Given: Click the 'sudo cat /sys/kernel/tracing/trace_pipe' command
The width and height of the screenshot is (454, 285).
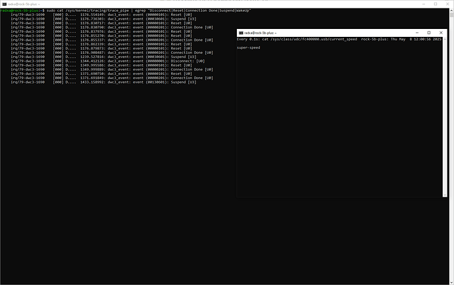Looking at the screenshot, I should pyautogui.click(x=88, y=11).
